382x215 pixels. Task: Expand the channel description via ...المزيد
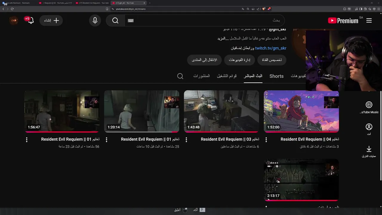coord(223,39)
